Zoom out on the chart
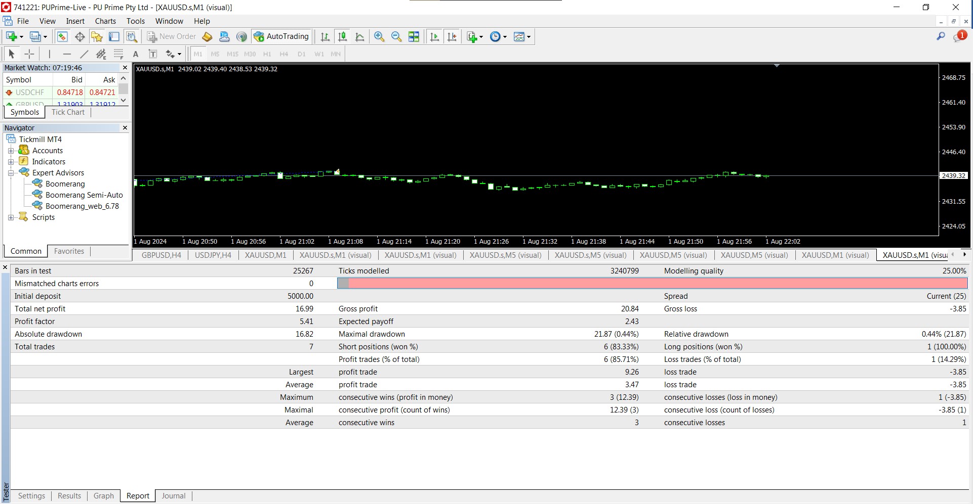 pos(396,36)
